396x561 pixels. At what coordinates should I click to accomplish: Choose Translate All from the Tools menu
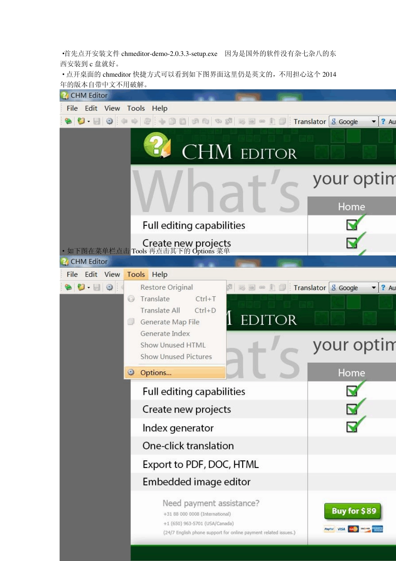(175, 311)
